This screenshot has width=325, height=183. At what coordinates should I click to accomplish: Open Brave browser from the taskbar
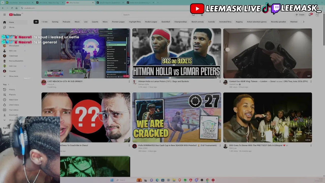180,180
